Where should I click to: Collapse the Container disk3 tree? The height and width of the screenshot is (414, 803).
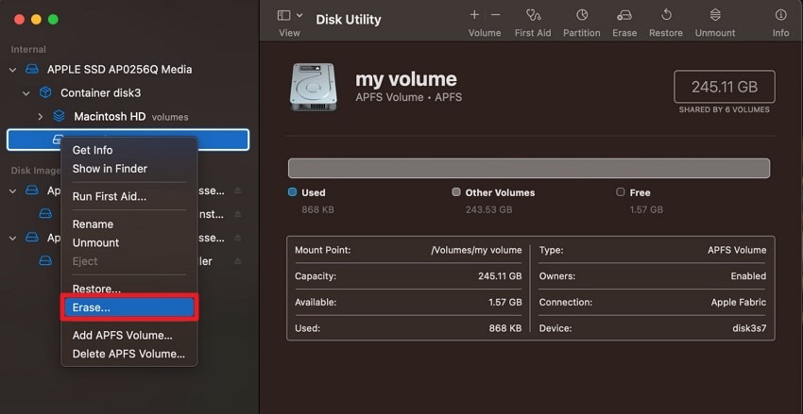coord(26,93)
